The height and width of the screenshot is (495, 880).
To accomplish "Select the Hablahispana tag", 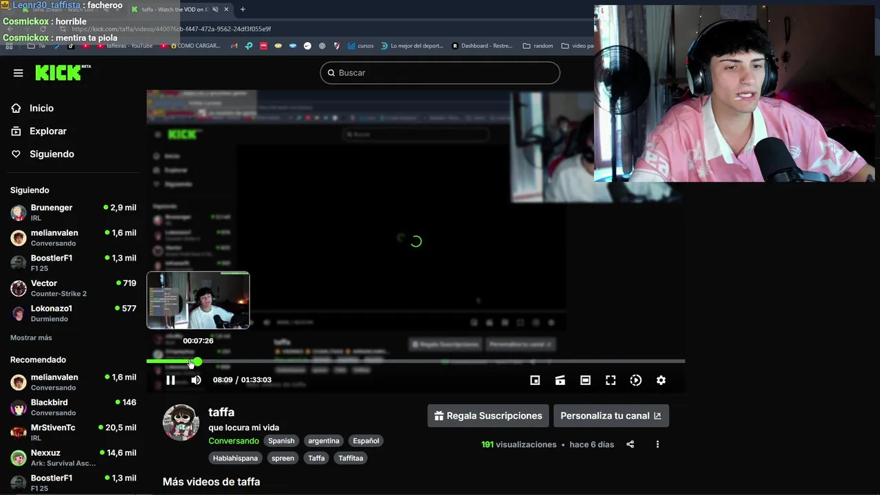I will (235, 458).
